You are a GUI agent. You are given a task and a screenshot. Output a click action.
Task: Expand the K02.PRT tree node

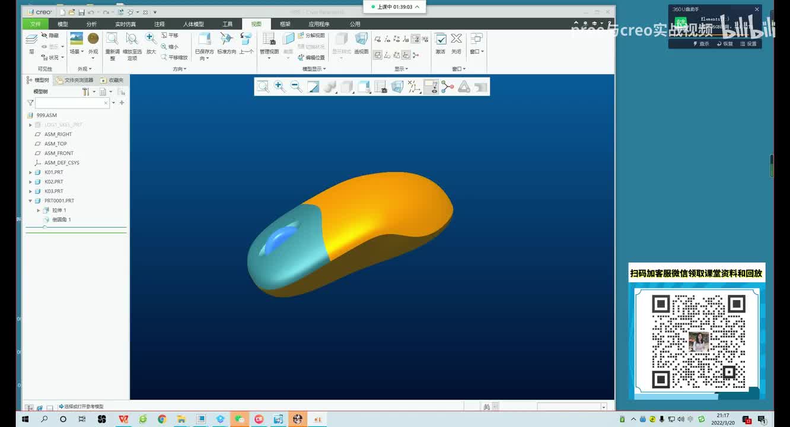30,182
